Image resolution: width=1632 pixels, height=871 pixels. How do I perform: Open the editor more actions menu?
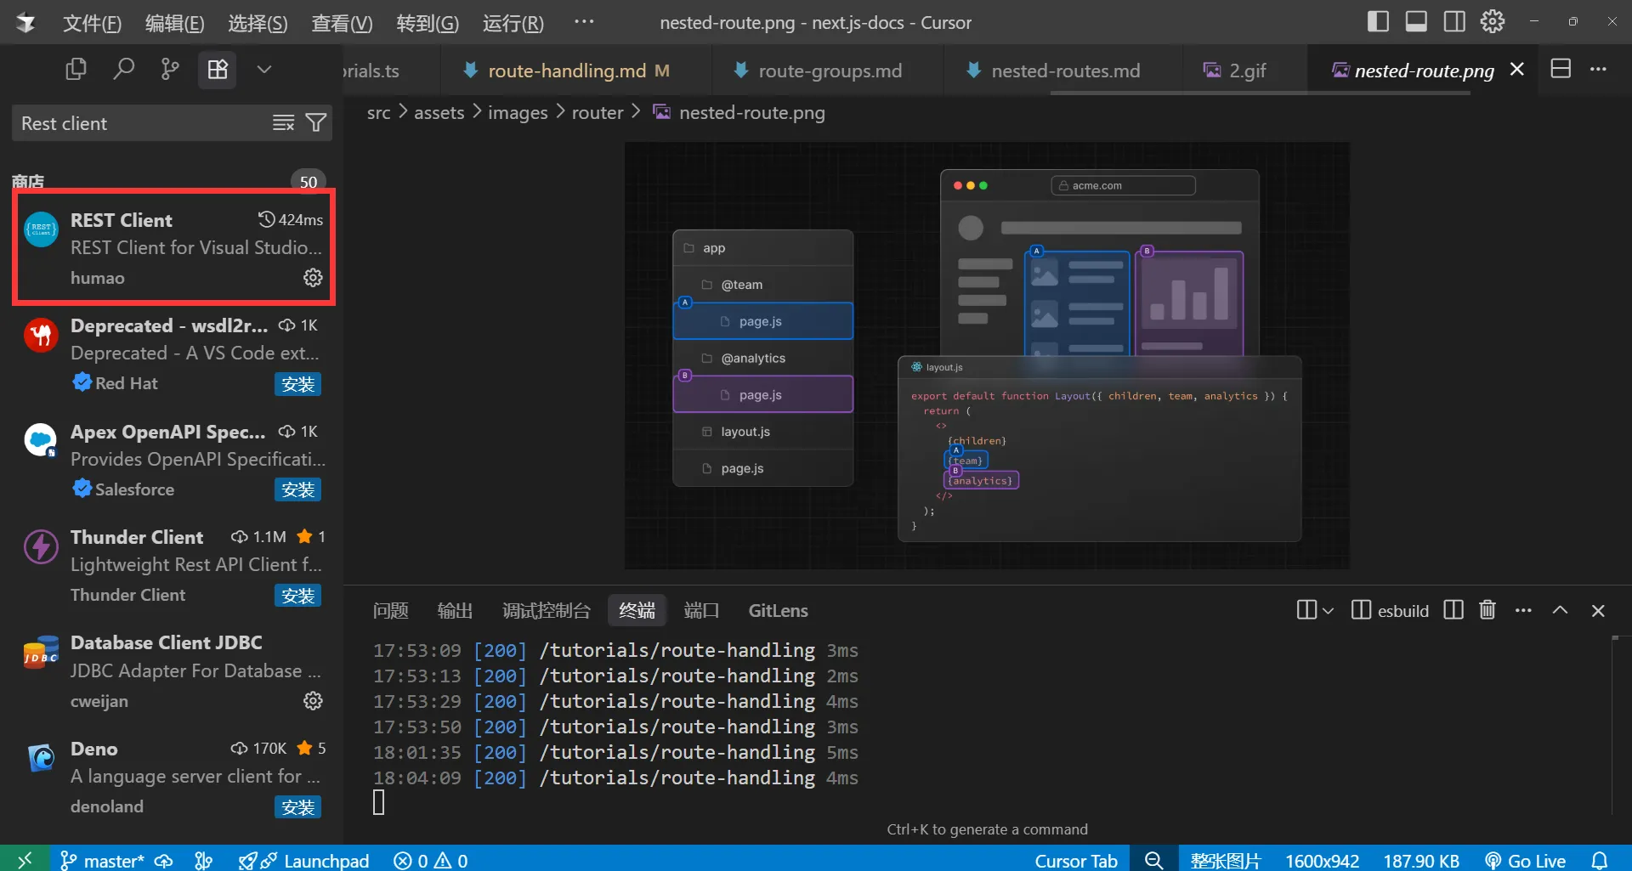(x=1599, y=70)
